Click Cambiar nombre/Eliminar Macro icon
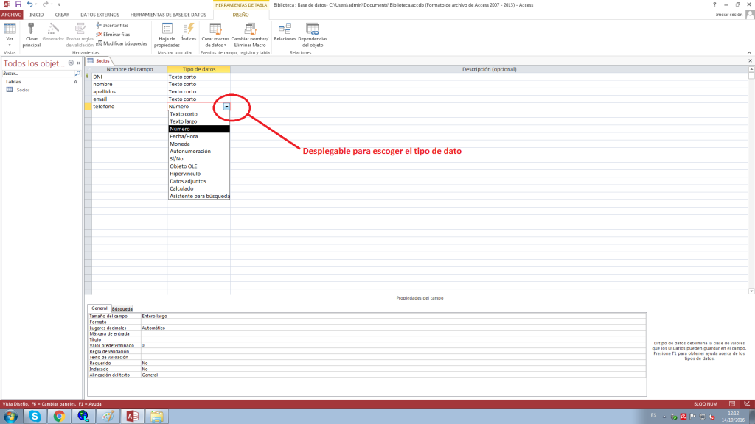Image resolution: width=755 pixels, height=424 pixels. coord(248,29)
